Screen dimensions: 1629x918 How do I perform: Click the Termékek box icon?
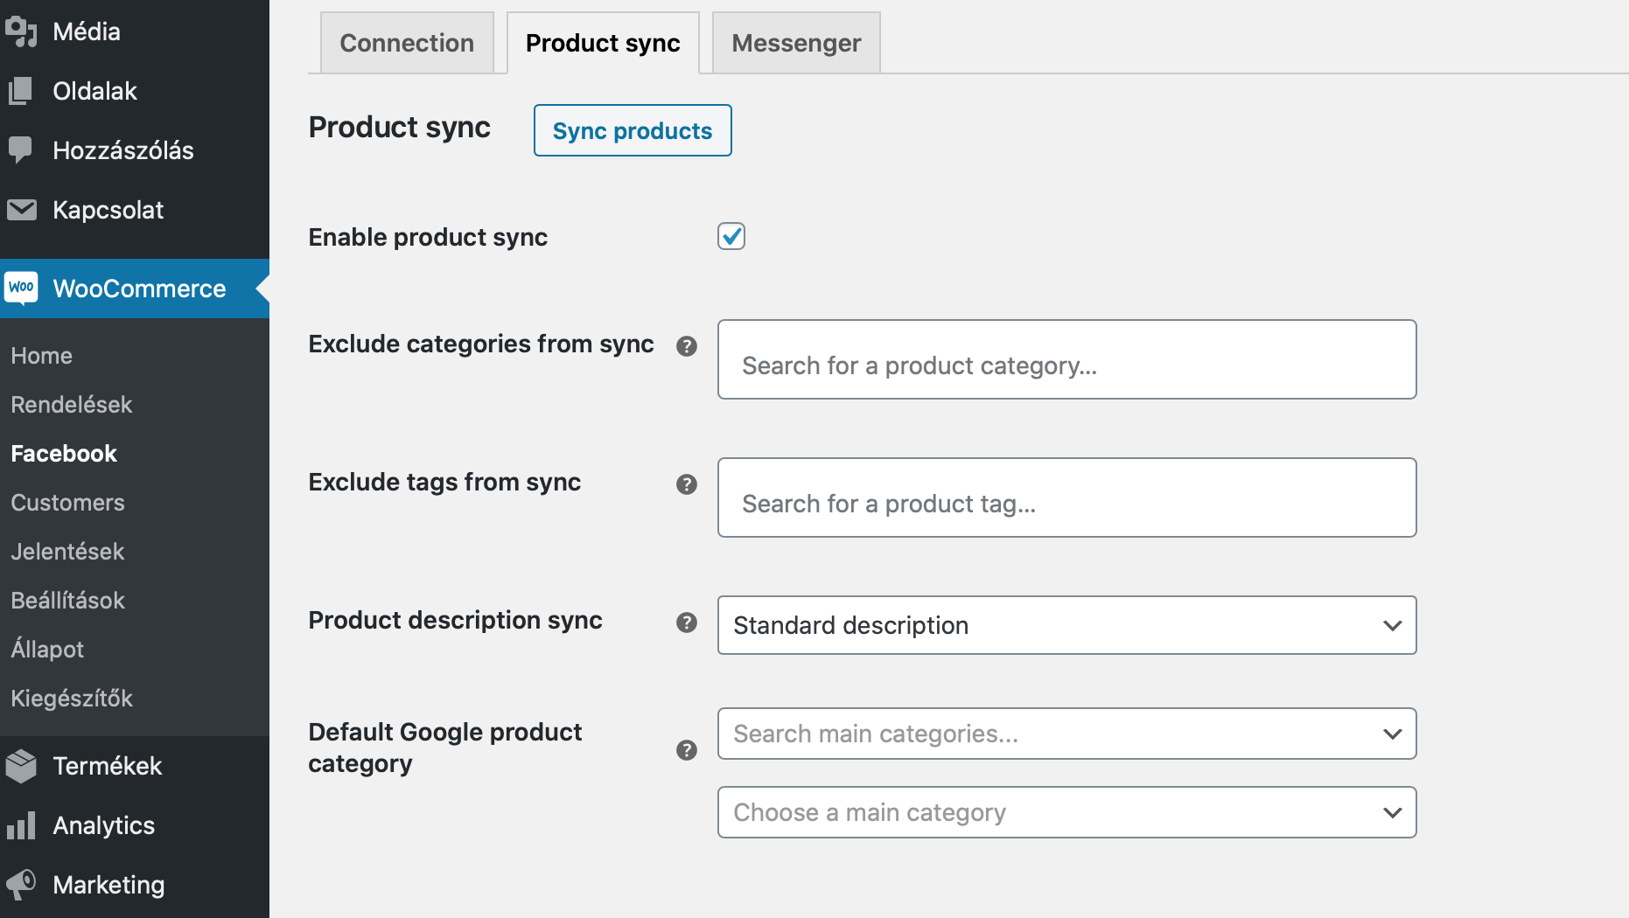21,766
